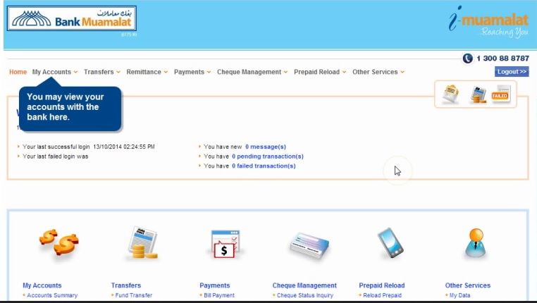Go to the Home menu item

pos(18,72)
